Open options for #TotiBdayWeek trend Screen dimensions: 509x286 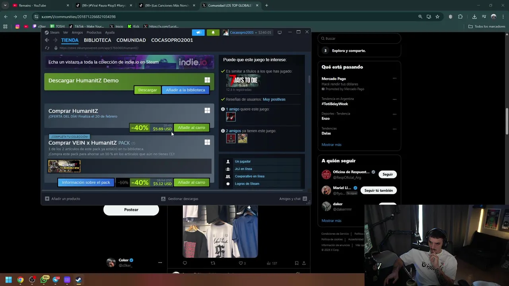point(394,99)
